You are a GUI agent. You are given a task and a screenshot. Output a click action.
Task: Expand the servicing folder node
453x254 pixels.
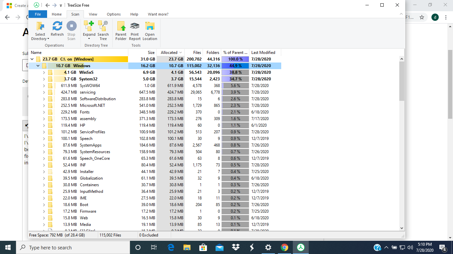coord(44,92)
